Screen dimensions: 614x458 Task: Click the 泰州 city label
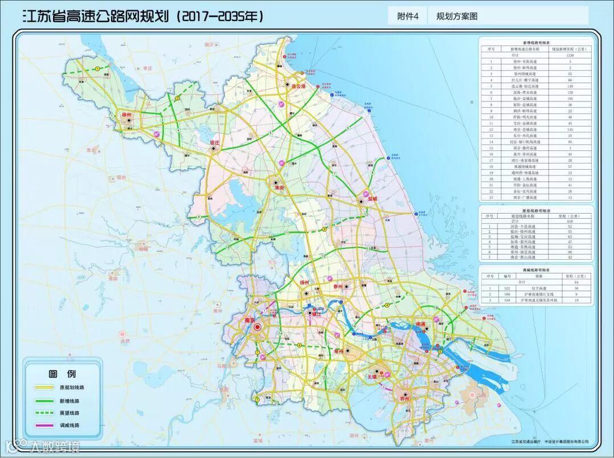(x=338, y=287)
